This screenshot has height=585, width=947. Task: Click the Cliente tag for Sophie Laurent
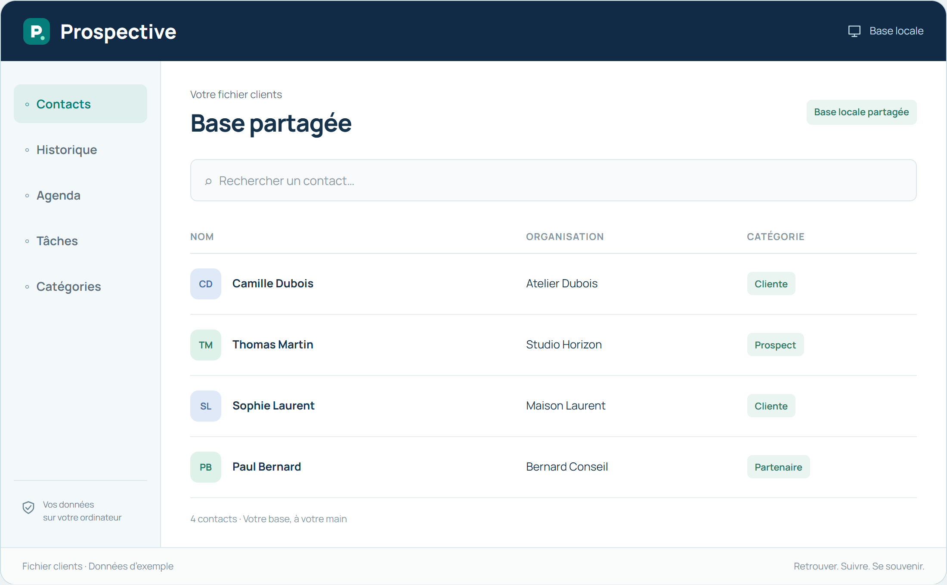click(771, 406)
